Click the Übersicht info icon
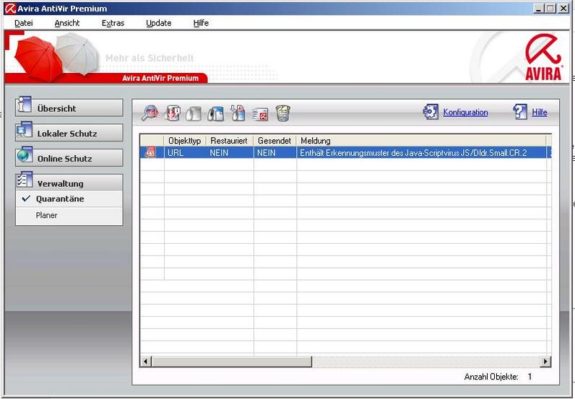 25,105
